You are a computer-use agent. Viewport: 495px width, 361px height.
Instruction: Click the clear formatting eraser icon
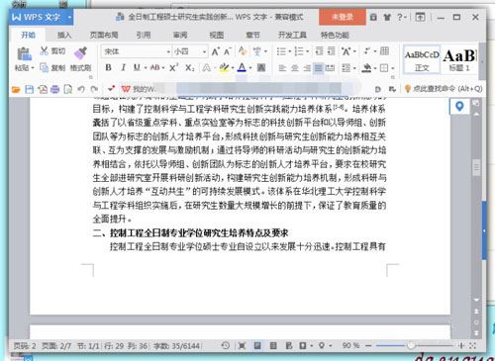[x=243, y=51]
